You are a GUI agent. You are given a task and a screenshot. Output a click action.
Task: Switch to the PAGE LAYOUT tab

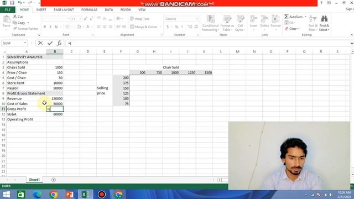tap(64, 10)
